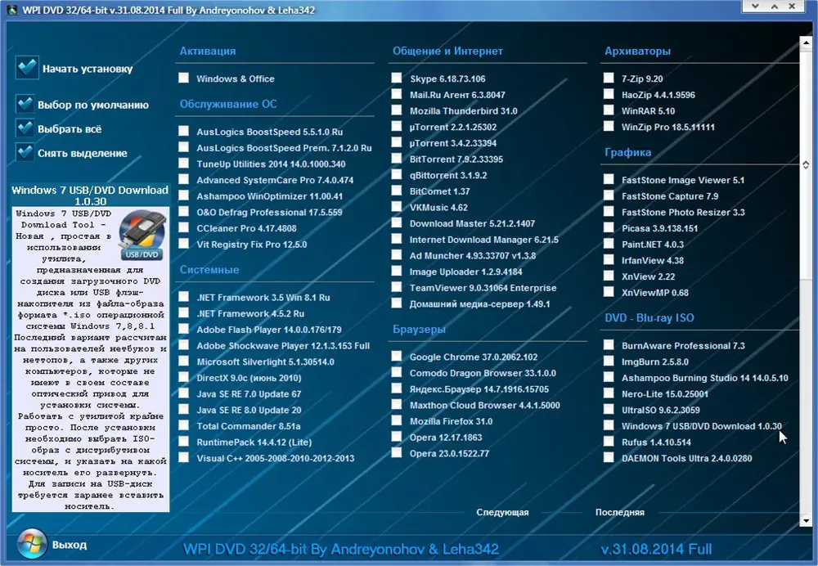The height and width of the screenshot is (566, 818).
Task: Enable the Windows & Office checkbox
Action: pos(184,78)
